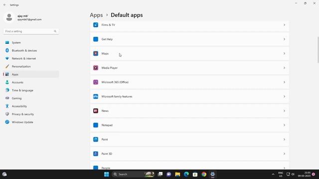Open Windows Update settings
Viewport: 319px width, 179px height.
point(31,122)
